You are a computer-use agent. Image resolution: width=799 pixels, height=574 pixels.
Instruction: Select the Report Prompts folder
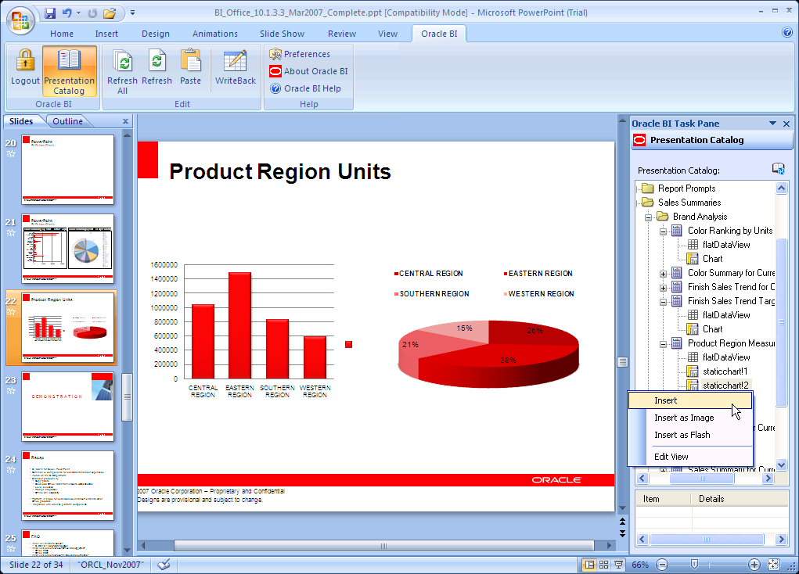[x=686, y=188]
